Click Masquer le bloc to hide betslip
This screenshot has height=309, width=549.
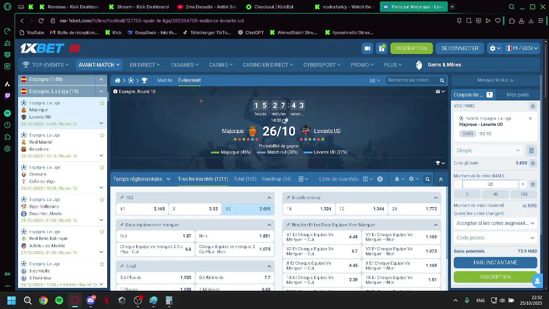tap(495, 80)
